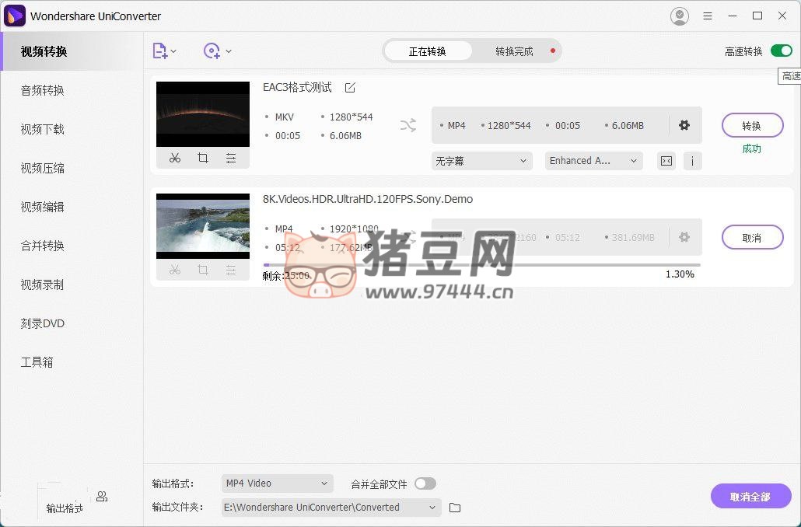This screenshot has height=527, width=801.
Task: Click the Load DVD disc icon
Action: pos(212,51)
